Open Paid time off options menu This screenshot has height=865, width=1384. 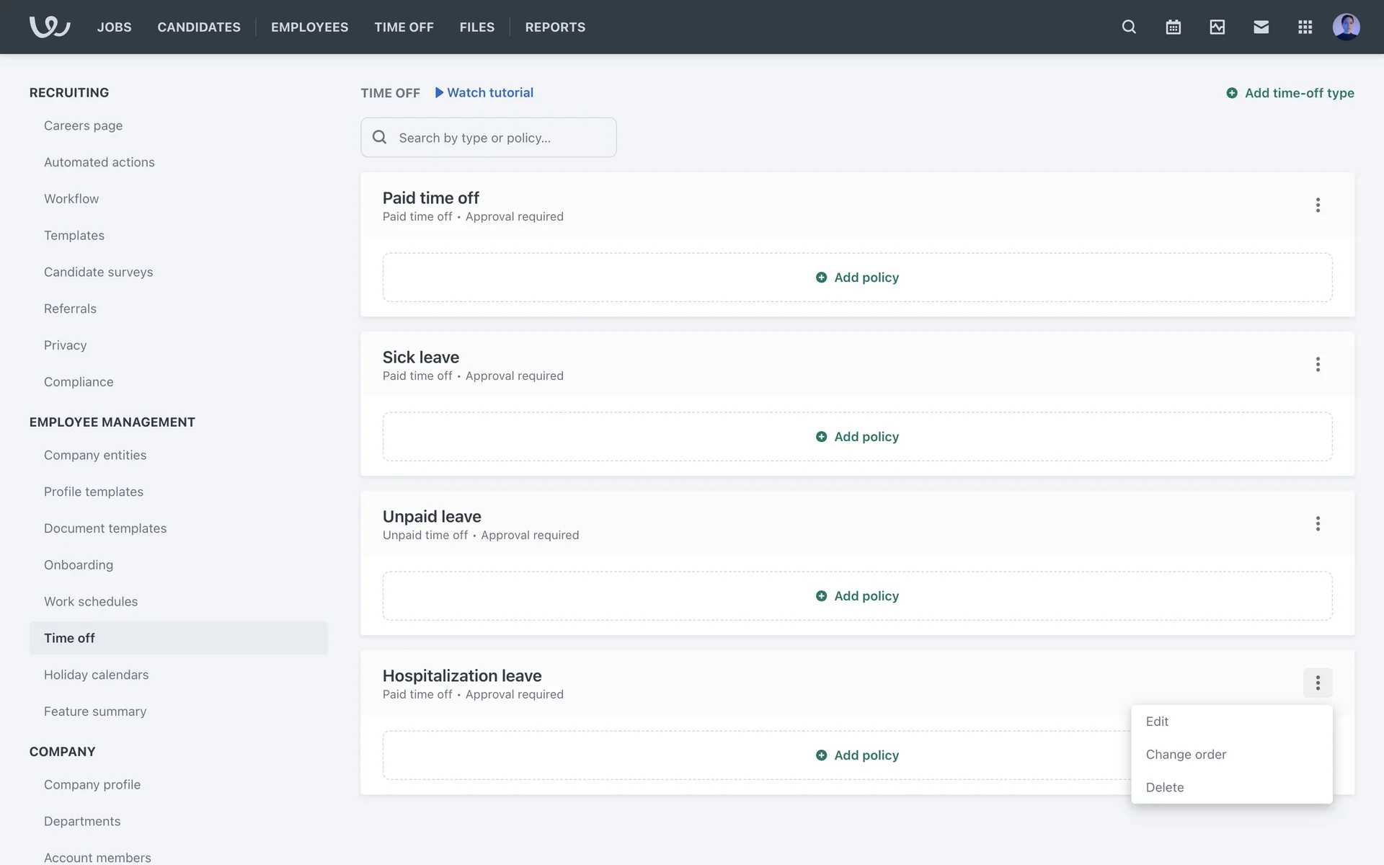(1318, 205)
